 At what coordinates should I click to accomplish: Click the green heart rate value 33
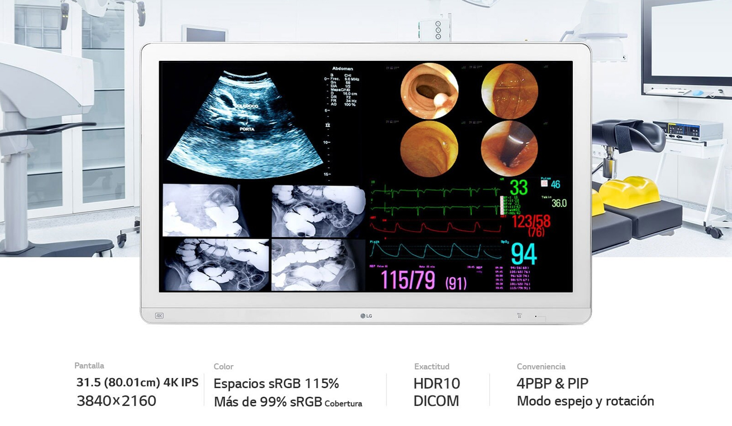coord(519,187)
